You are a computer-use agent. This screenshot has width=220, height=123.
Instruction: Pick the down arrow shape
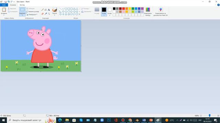(60, 14)
